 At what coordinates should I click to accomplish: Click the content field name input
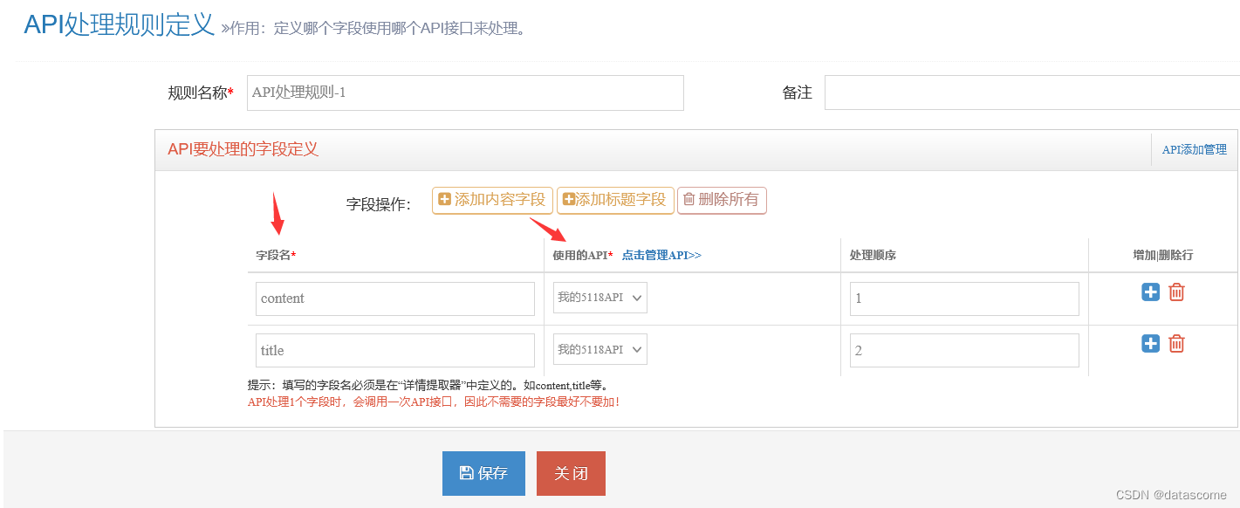coord(395,299)
